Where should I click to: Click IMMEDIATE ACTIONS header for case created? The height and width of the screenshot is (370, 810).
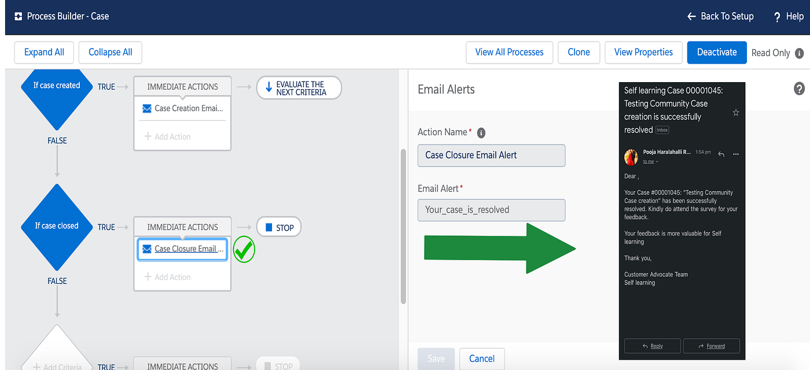point(182,87)
